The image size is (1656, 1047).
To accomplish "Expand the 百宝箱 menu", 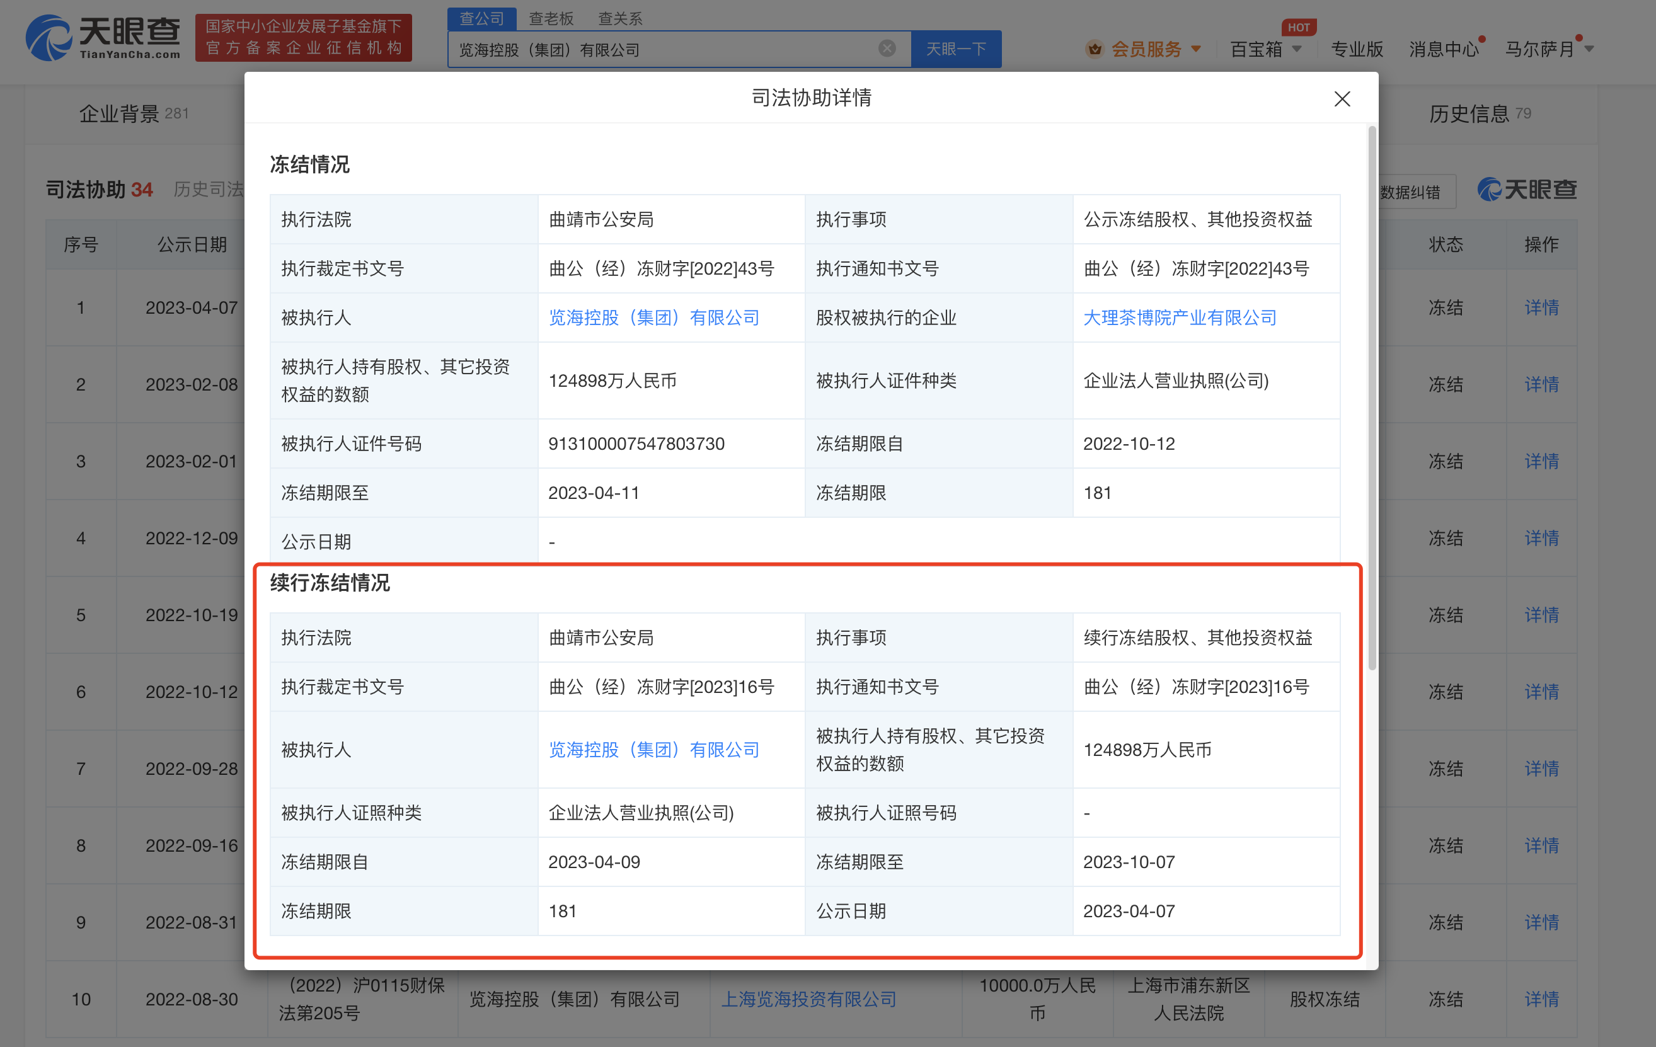I will coord(1265,49).
